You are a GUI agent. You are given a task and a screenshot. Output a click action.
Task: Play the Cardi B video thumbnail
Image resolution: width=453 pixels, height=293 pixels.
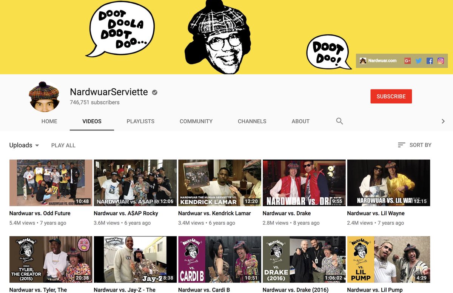(x=220, y=259)
